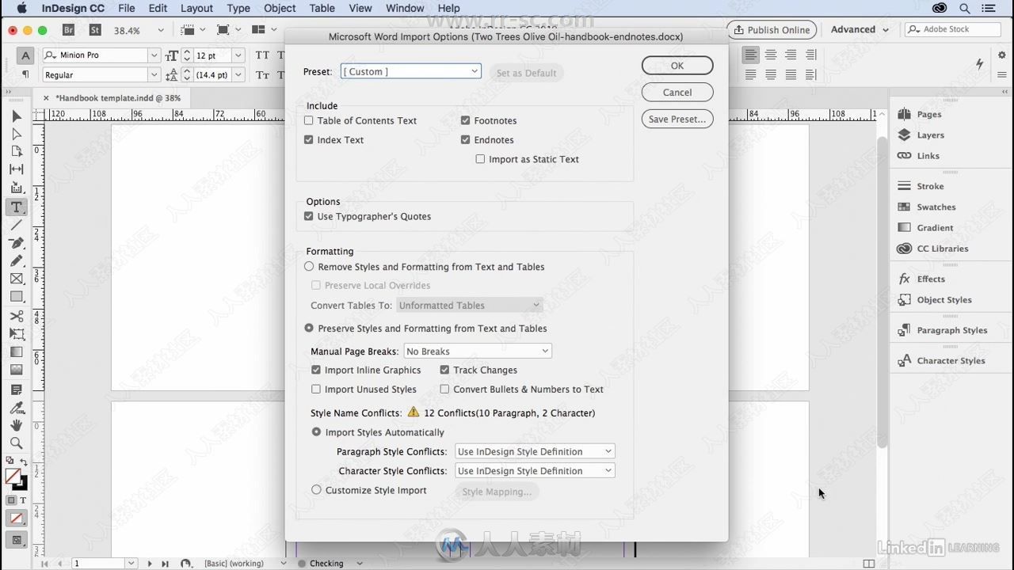
Task: Click the Cancel button
Action: pyautogui.click(x=677, y=92)
